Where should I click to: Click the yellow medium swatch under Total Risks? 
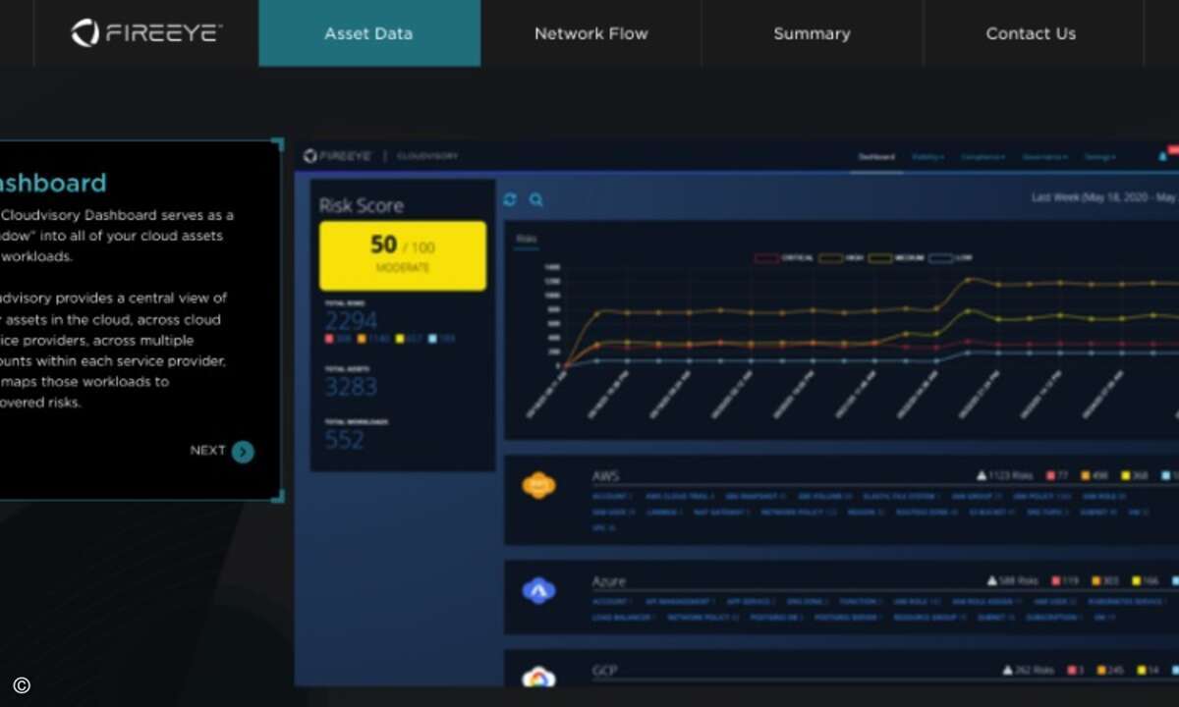pos(400,339)
